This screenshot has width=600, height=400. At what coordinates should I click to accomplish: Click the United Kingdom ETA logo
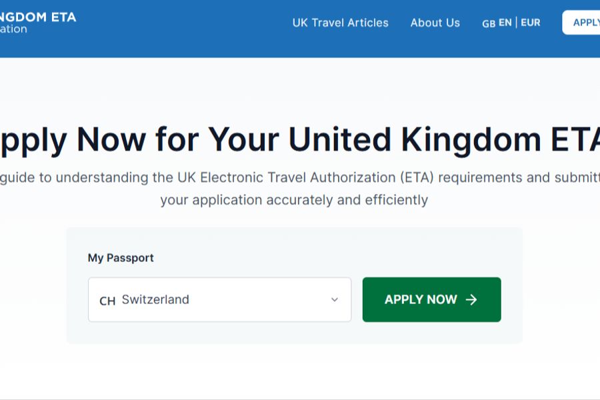(x=38, y=17)
